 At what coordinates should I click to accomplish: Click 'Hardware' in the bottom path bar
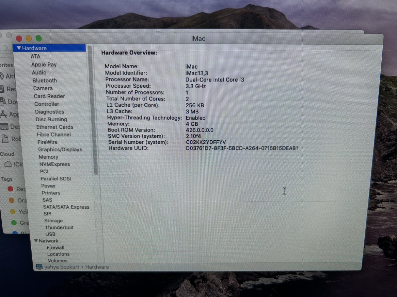97,267
